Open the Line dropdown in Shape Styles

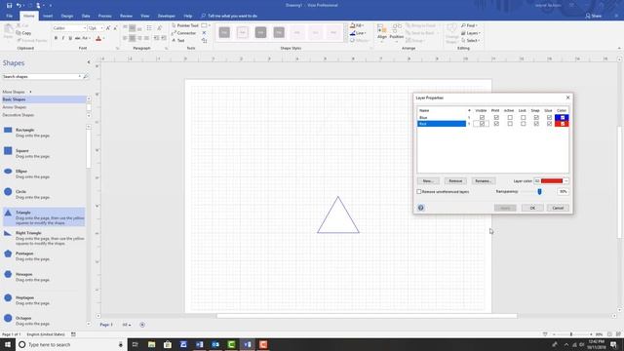(358, 33)
